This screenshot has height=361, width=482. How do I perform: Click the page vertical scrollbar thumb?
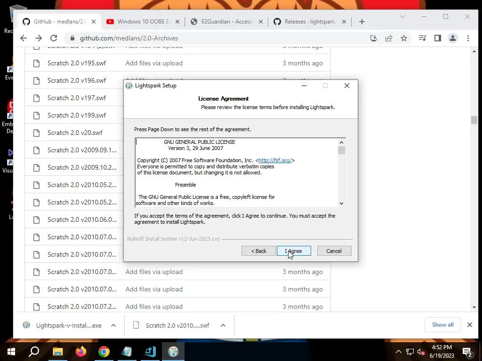[474, 120]
